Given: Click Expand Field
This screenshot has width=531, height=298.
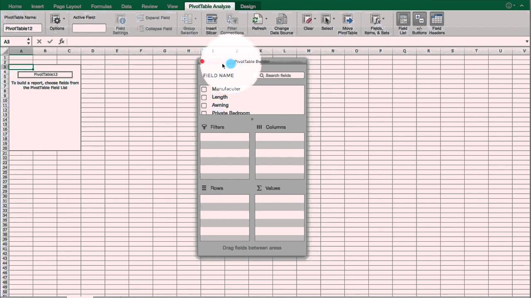Looking at the screenshot, I should click(153, 18).
